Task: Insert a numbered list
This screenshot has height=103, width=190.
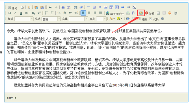Action: [47, 13]
